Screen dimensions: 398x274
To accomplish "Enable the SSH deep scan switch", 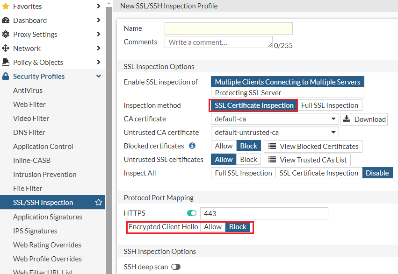I will pos(176,267).
